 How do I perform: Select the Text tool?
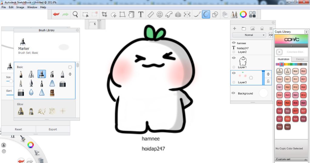coord(140,14)
